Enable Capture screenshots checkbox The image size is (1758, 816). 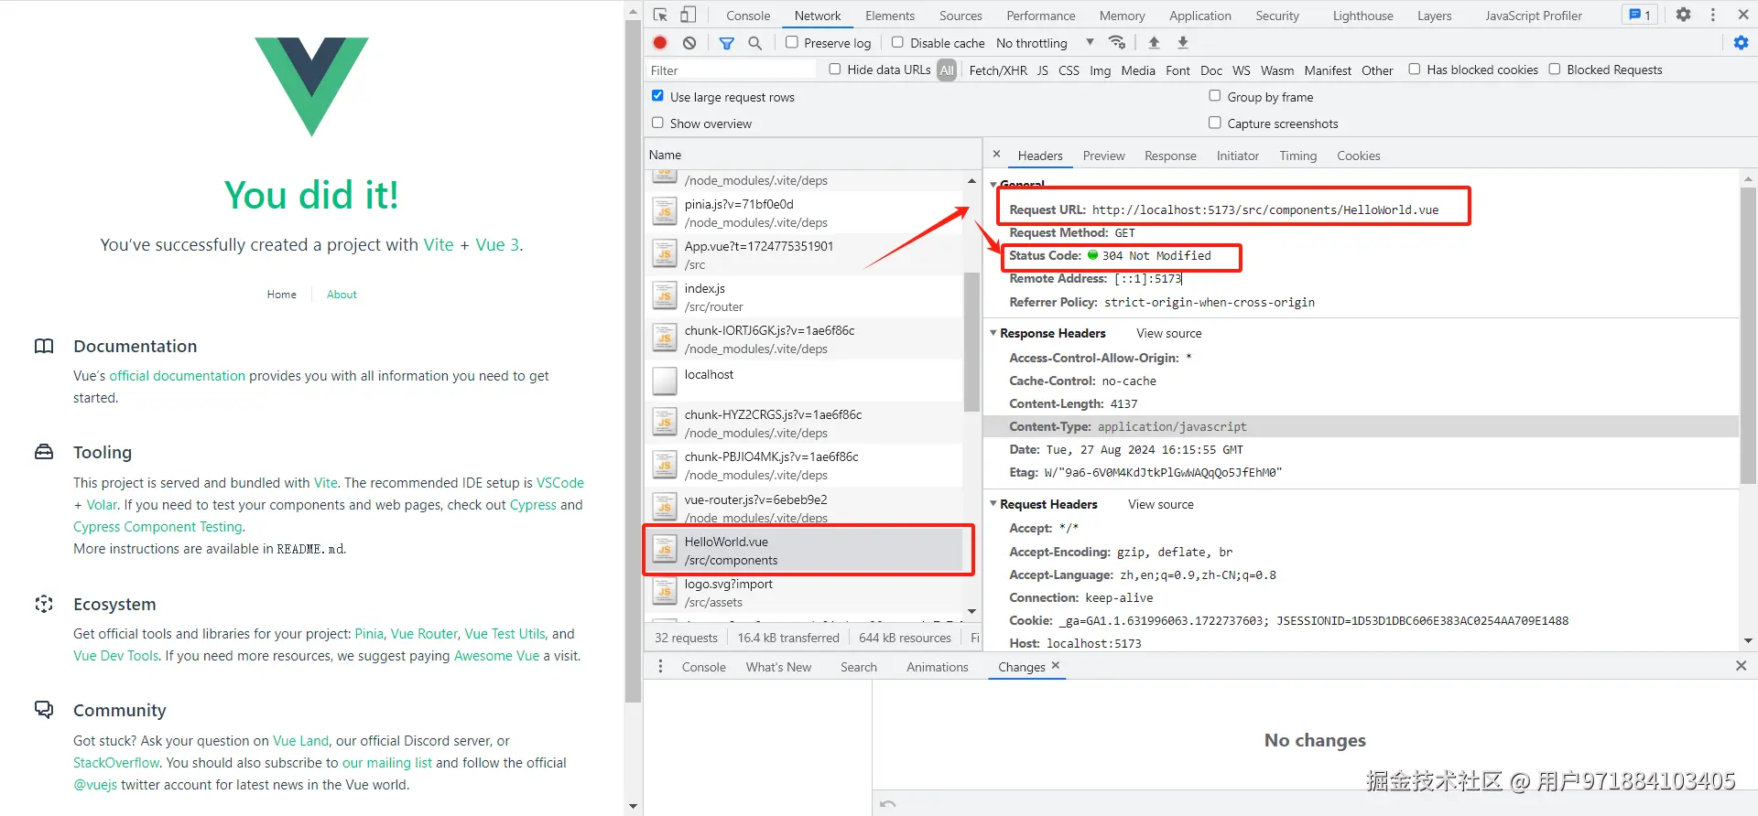click(x=1214, y=122)
